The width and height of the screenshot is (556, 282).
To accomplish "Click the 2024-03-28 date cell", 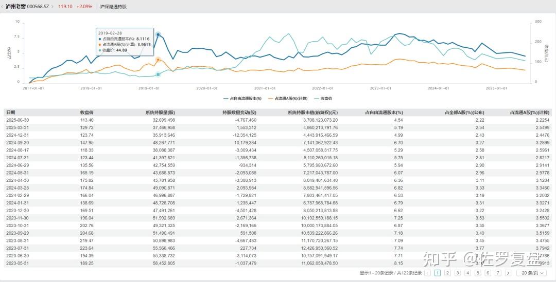I will pyautogui.click(x=18, y=188).
